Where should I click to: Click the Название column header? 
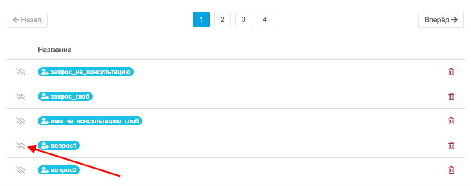pyautogui.click(x=55, y=50)
